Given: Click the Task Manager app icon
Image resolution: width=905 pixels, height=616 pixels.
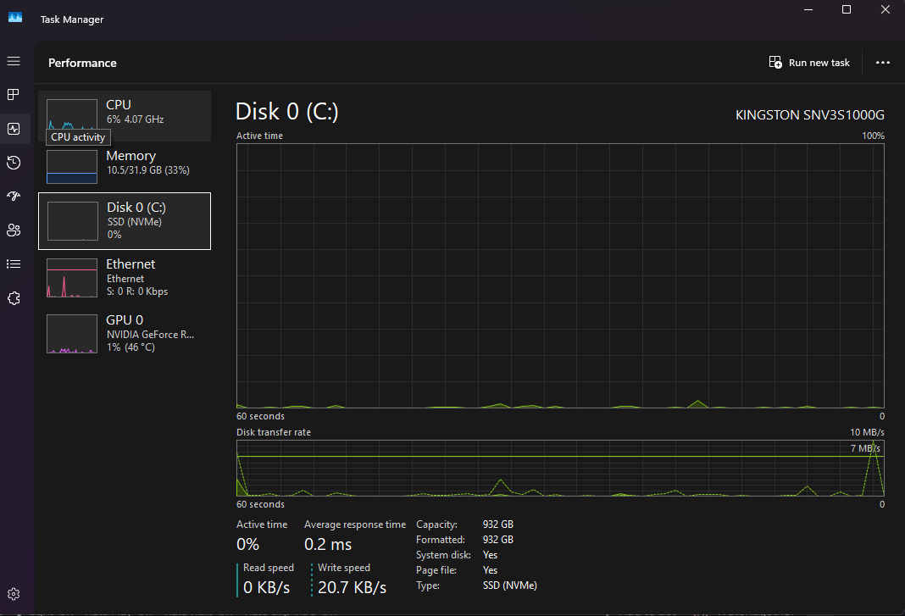Looking at the screenshot, I should click(15, 18).
